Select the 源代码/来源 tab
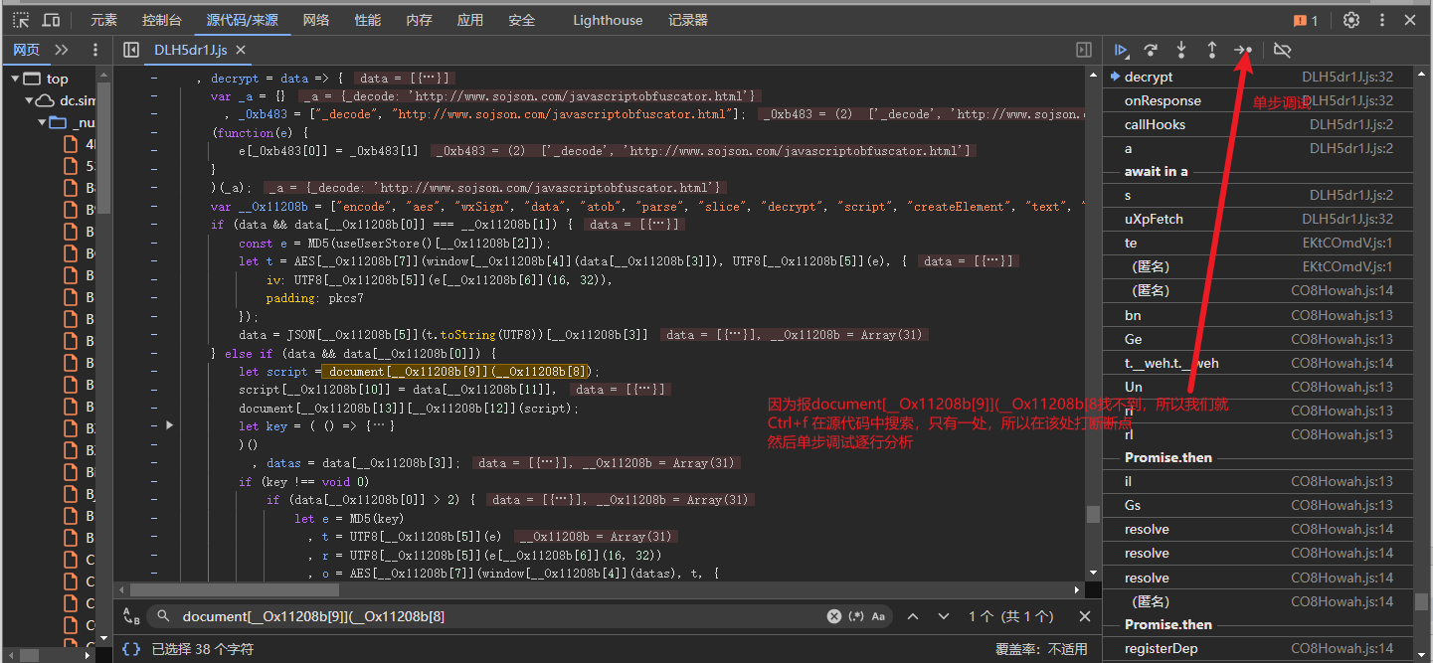1433x663 pixels. point(243,20)
